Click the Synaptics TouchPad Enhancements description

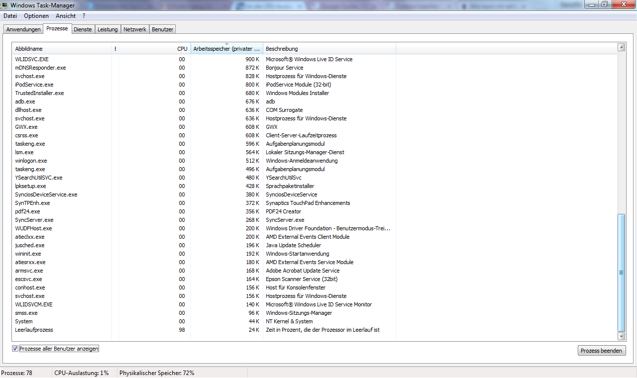308,203
